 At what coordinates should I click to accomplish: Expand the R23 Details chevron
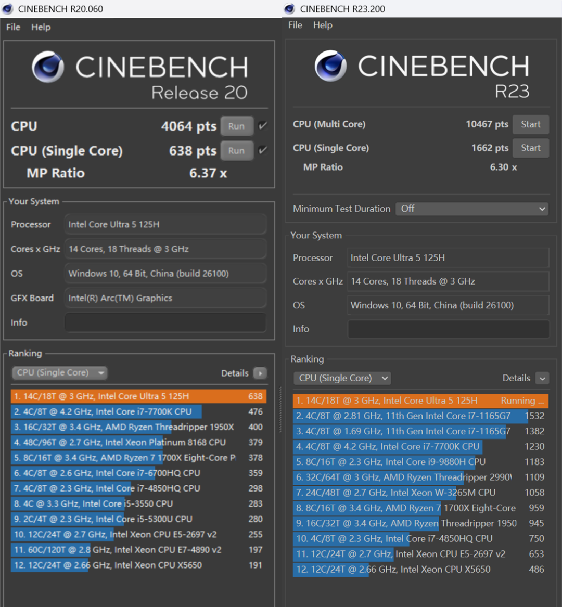tap(542, 378)
